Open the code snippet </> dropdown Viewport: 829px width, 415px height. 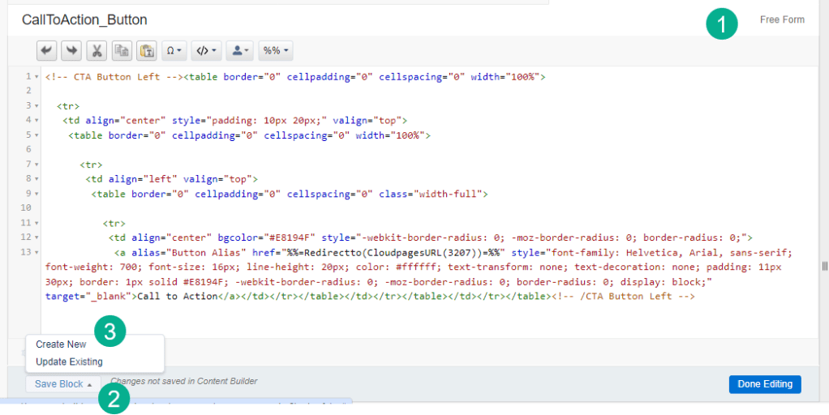[206, 50]
